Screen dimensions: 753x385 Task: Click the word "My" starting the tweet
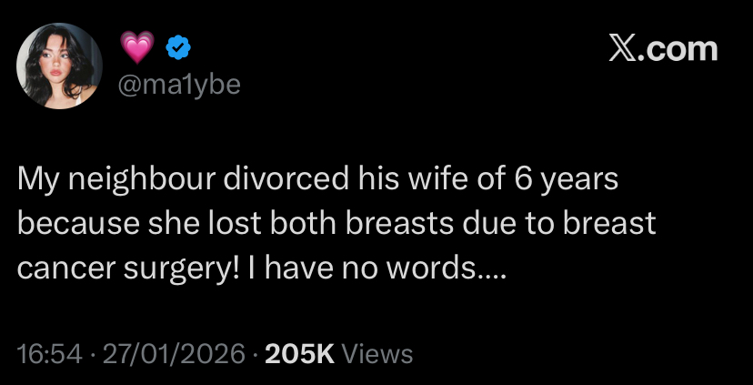37,180
